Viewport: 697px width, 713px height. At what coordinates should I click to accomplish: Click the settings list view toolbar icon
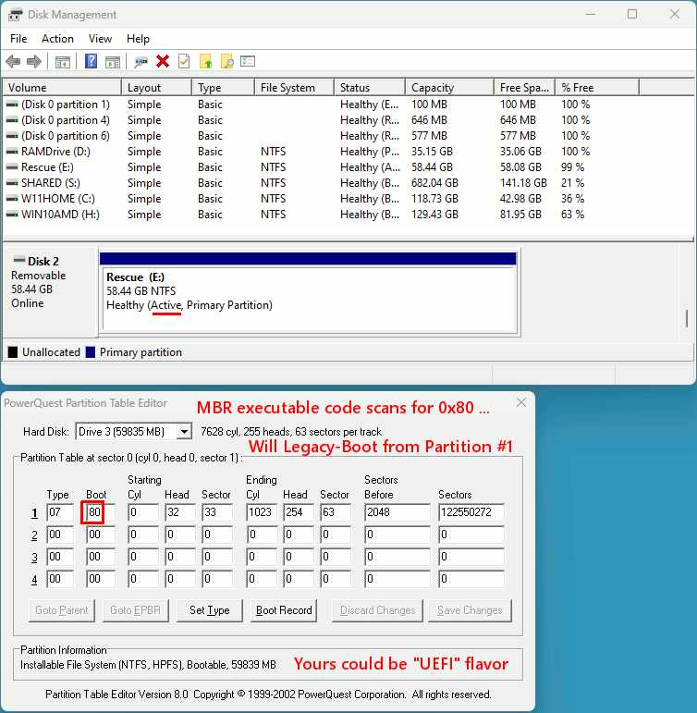[x=248, y=61]
